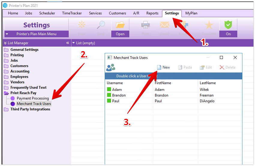Click the Print Reach Pay open-folder icon
Image resolution: width=255 pixels, height=166 pixels.
tap(6, 93)
